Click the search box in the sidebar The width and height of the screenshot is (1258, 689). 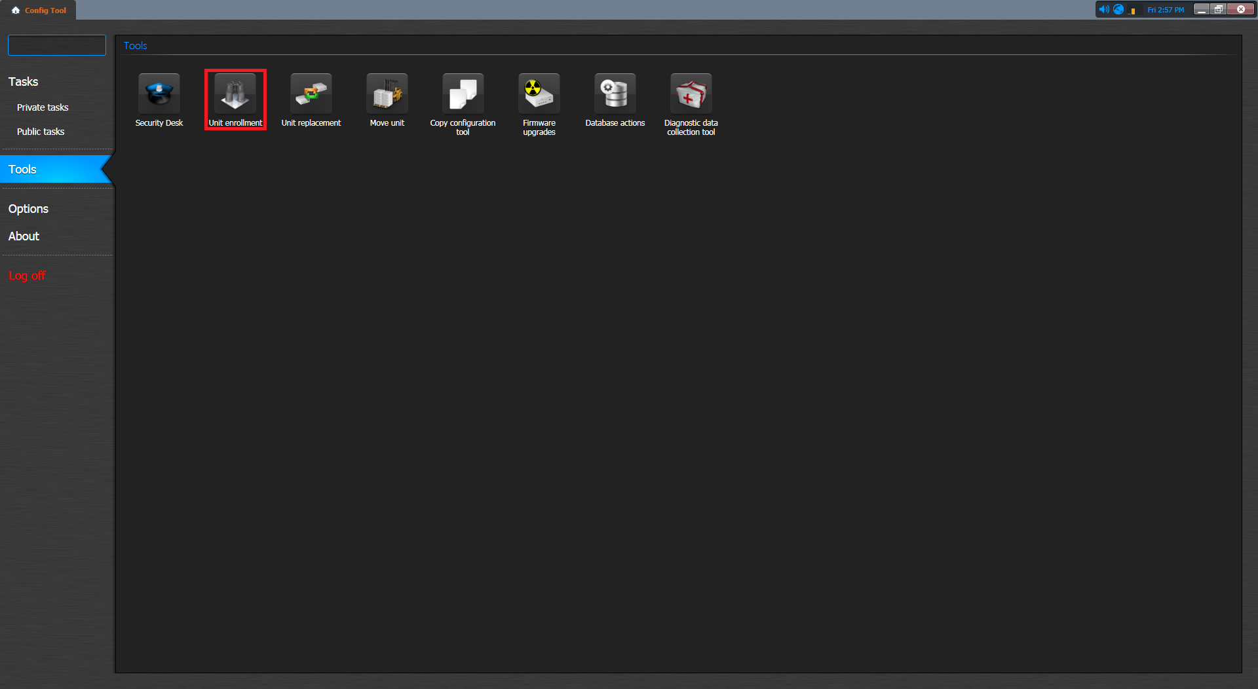[57, 45]
